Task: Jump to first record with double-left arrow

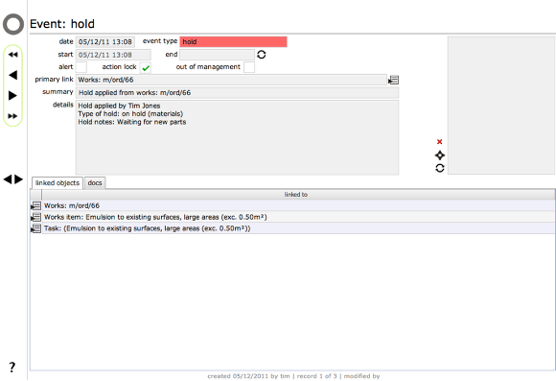Action: (12, 55)
